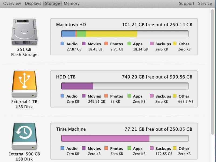
Task: Open the Support section
Action: point(187,3)
